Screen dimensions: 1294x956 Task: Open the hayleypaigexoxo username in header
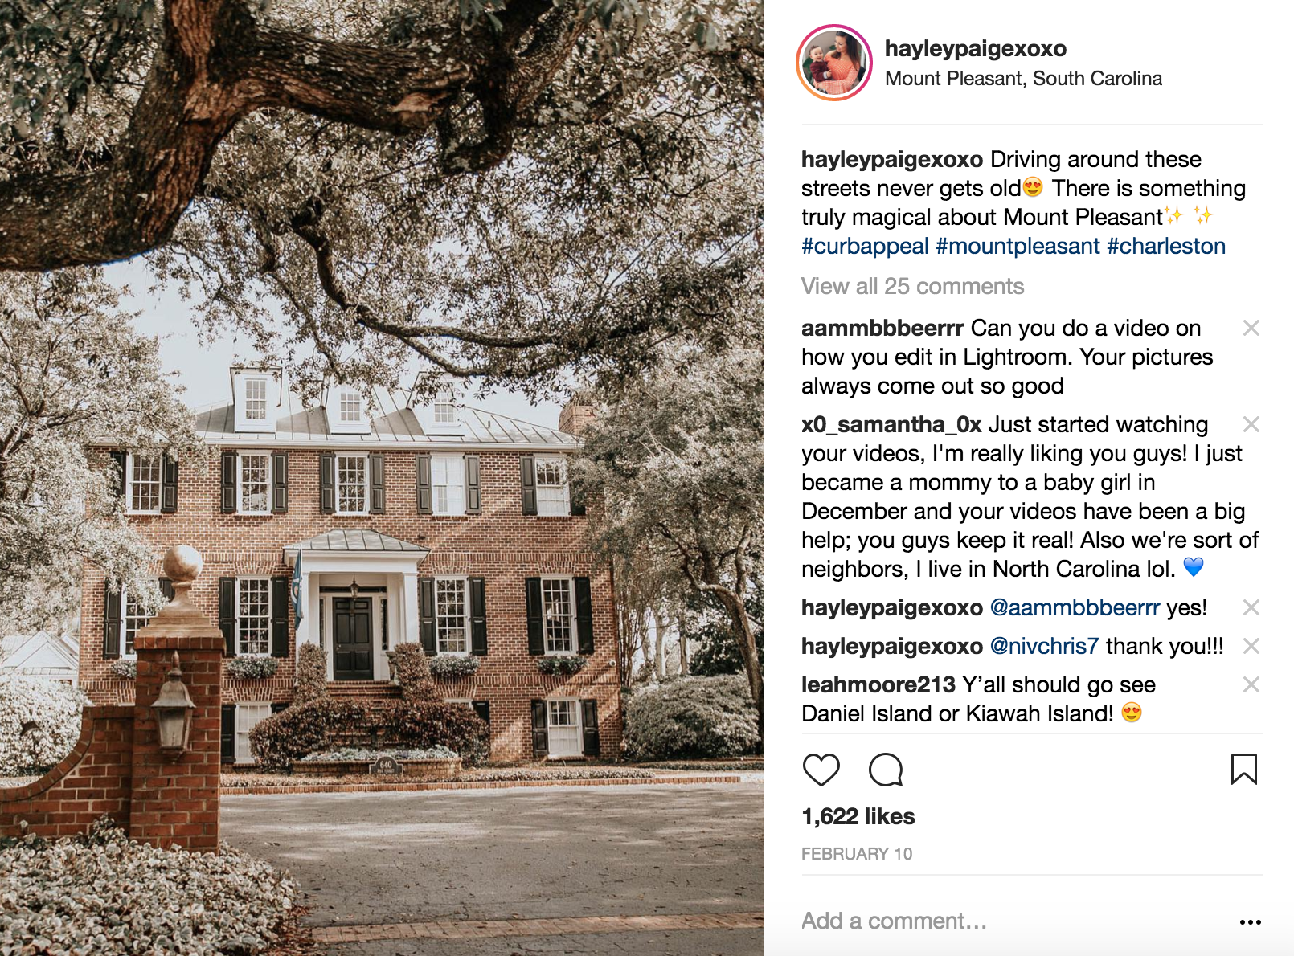[976, 48]
